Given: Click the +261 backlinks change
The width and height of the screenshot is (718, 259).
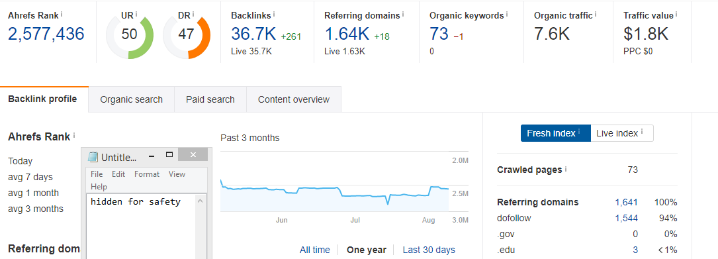Looking at the screenshot, I should (291, 36).
